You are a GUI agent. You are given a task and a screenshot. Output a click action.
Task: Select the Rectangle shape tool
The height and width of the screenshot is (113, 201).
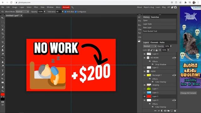pyautogui.click(x=3, y=82)
